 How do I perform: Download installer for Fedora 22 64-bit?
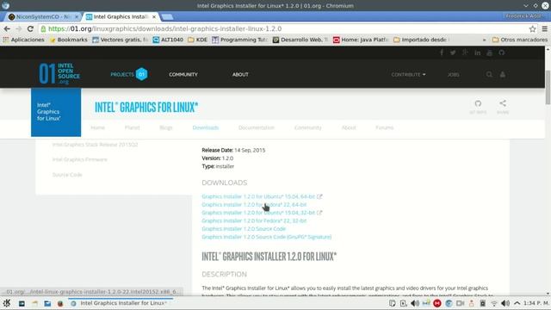tap(254, 205)
